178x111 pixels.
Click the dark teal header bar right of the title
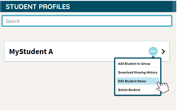point(120,6)
